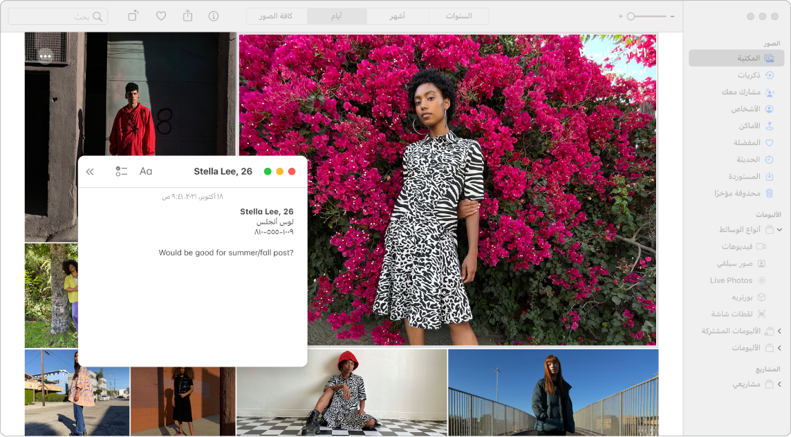Expand الألبومات albums chevron
Viewport: 791px width, 437px height.
(779, 348)
